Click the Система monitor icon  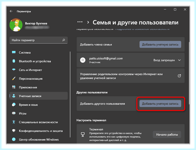pos(14,52)
